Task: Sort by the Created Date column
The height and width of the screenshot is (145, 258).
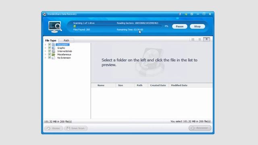Action: 158,85
